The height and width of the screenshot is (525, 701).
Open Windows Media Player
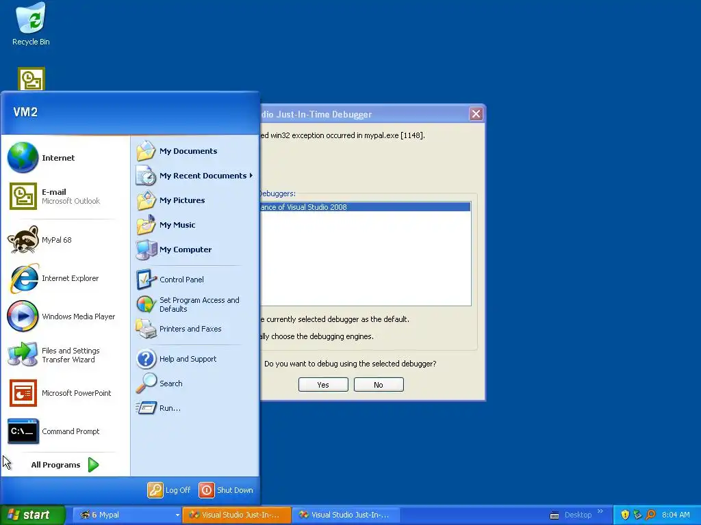point(61,317)
